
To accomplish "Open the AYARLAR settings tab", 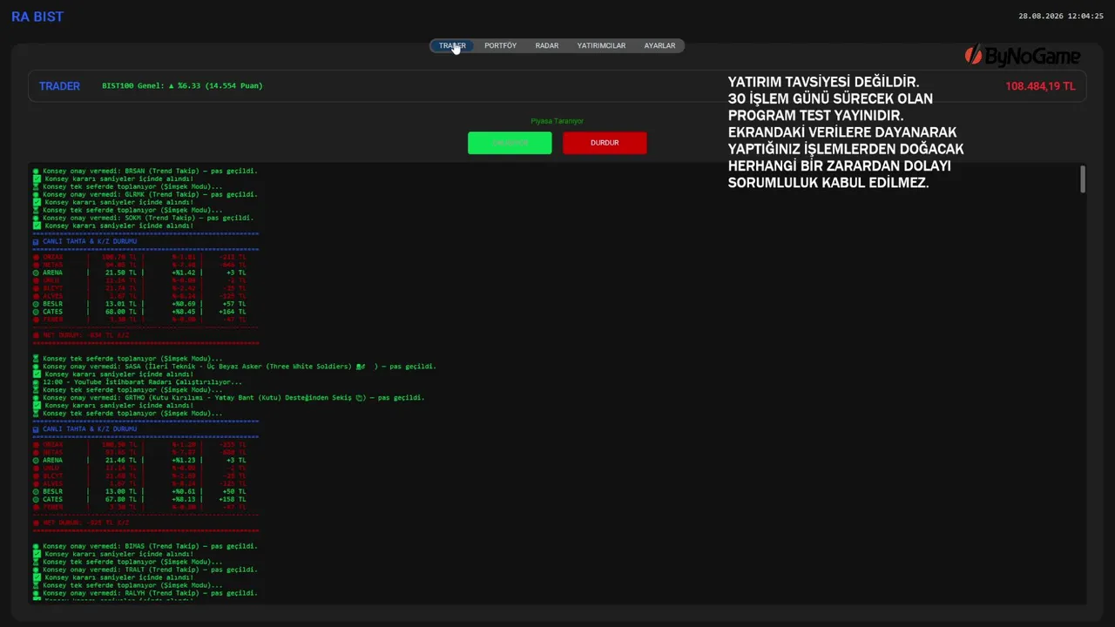I will [659, 45].
